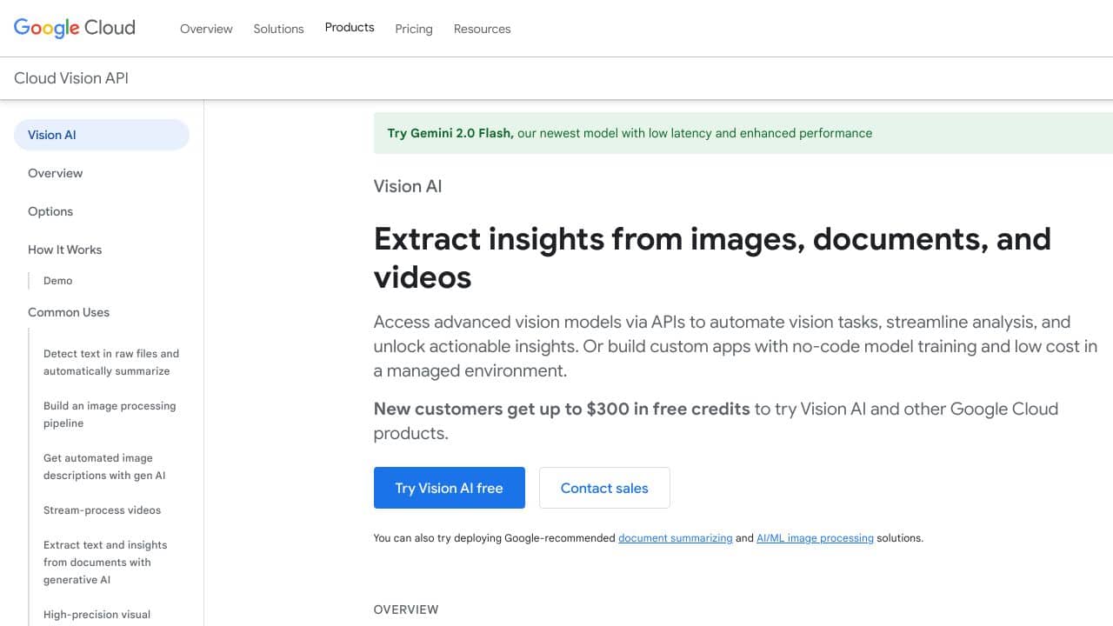The image size is (1113, 626).
Task: Select Vision AI in the sidebar
Action: 102,135
